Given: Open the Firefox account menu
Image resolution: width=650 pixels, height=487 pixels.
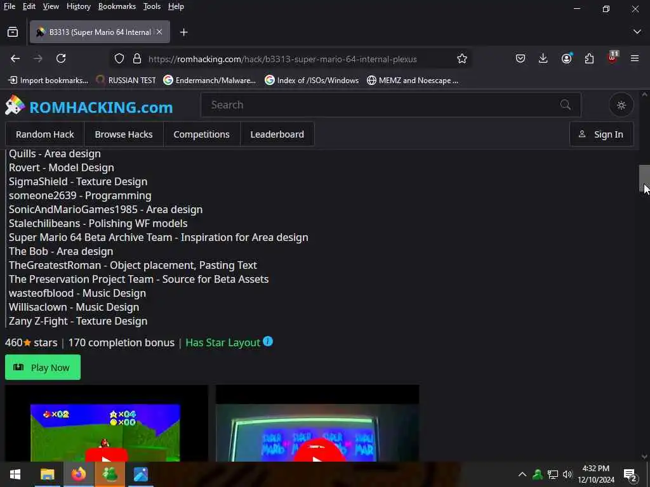Looking at the screenshot, I should (566, 58).
